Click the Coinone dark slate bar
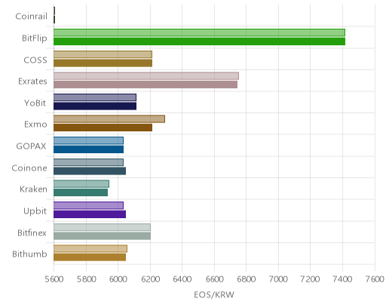Viewport: 386px width, 308px height. pos(90,171)
